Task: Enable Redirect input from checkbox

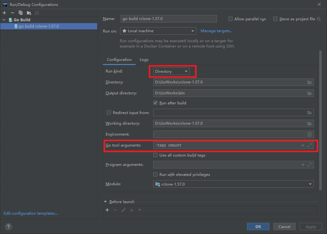Action: pos(109,112)
